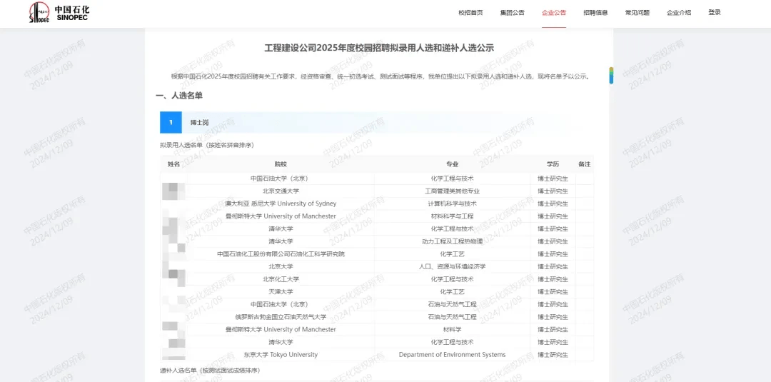Open 常见问题 nav item

(x=638, y=13)
